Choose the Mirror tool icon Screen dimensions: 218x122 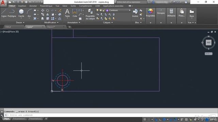pos(48,14)
